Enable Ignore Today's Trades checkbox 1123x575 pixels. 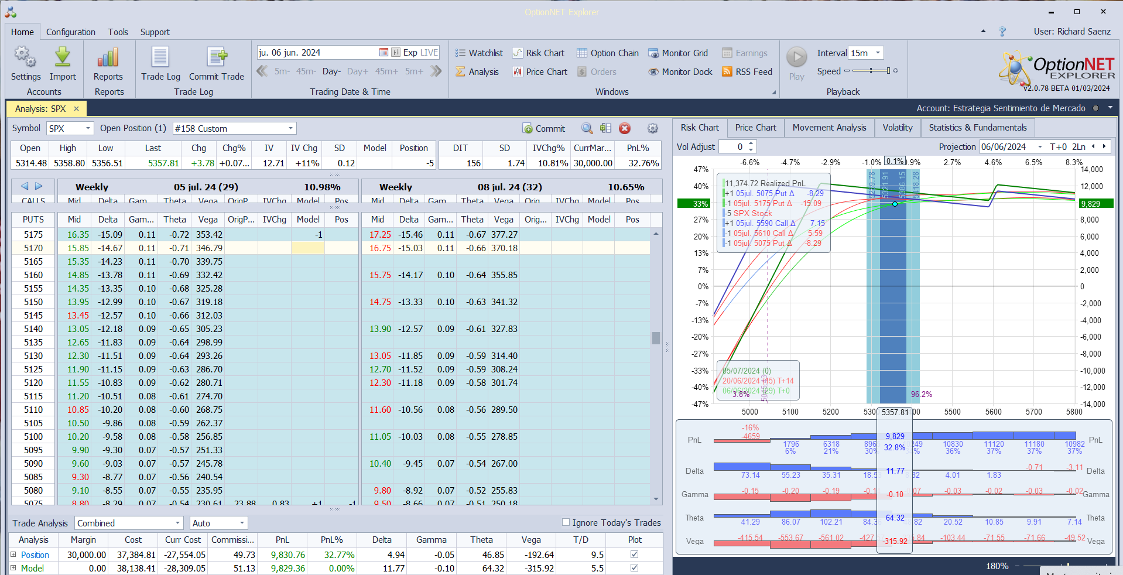coord(566,522)
